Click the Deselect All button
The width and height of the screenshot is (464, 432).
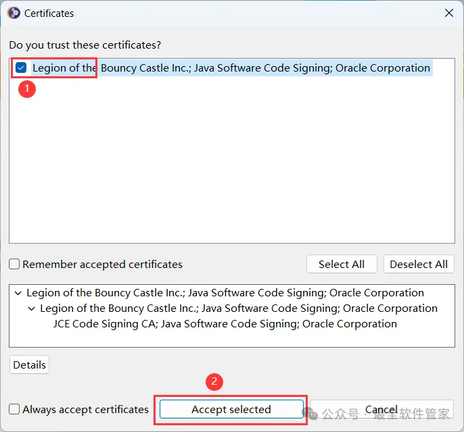[x=419, y=264]
